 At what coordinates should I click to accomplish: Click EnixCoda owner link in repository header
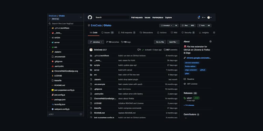click(x=96, y=25)
